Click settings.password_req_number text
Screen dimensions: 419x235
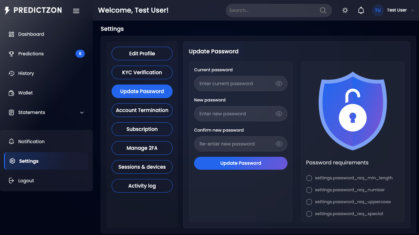point(350,190)
